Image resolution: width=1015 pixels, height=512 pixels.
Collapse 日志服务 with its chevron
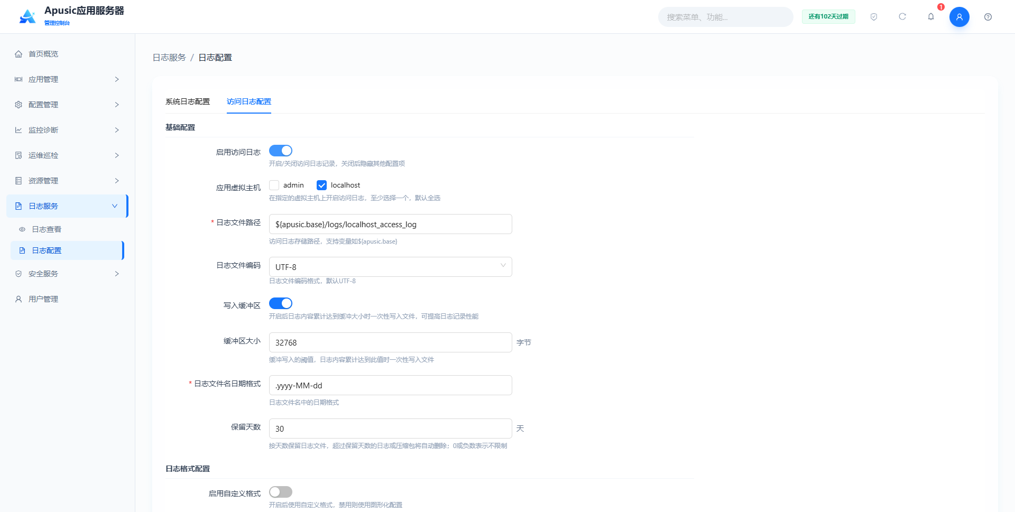[x=115, y=206]
